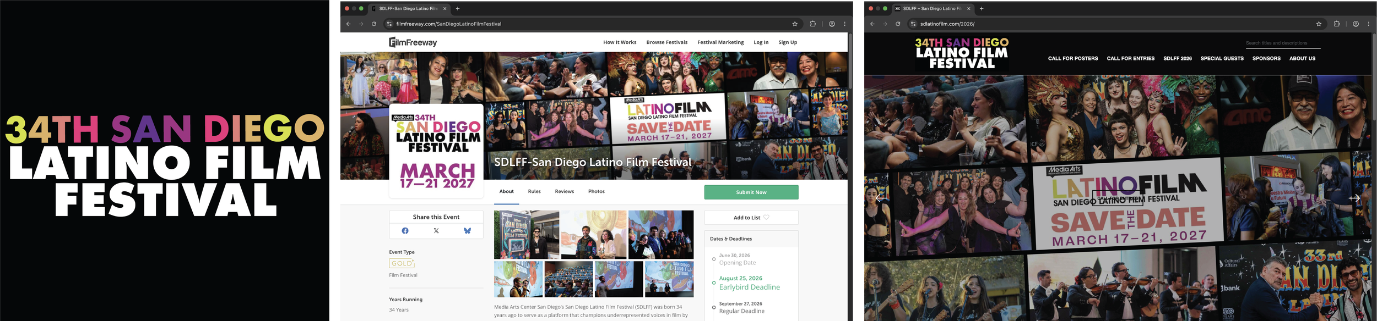The width and height of the screenshot is (1377, 321).
Task: Click back arrow in sdlatinofilm browser window
Action: (x=872, y=24)
